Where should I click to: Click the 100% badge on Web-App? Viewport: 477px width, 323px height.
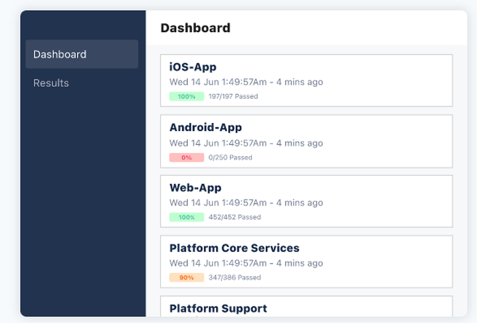[x=187, y=217]
